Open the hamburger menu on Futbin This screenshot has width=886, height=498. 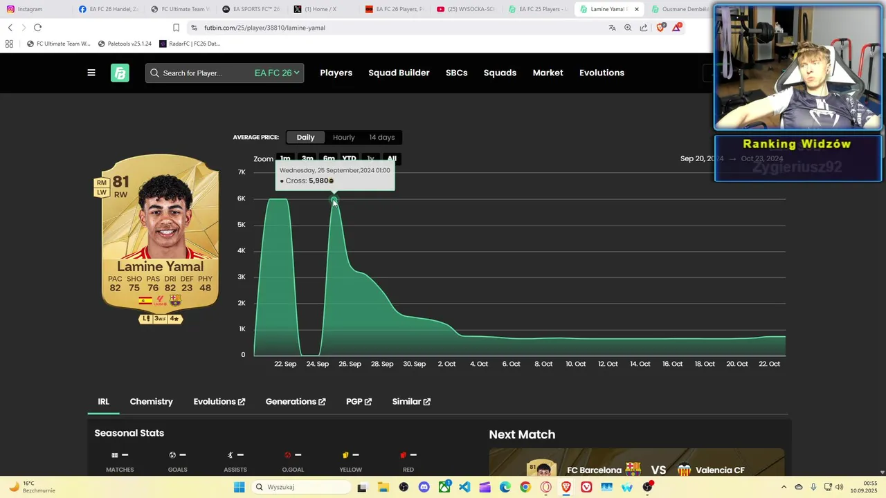coord(91,73)
